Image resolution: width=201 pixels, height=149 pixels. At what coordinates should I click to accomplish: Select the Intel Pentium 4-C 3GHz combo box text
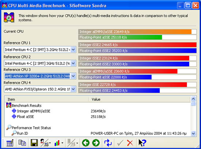pos(37,64)
